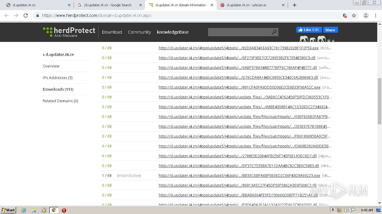Open patchtools link with 03EF926B2FAB7FB
The height and width of the screenshot is (214, 382).
point(245,117)
